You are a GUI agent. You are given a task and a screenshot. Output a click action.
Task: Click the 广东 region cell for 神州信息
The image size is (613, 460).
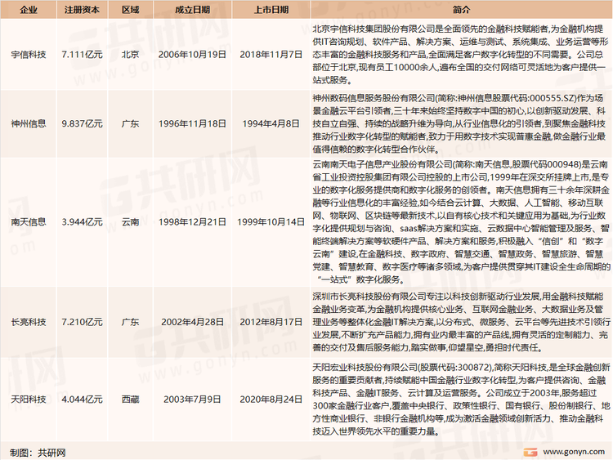tap(130, 124)
